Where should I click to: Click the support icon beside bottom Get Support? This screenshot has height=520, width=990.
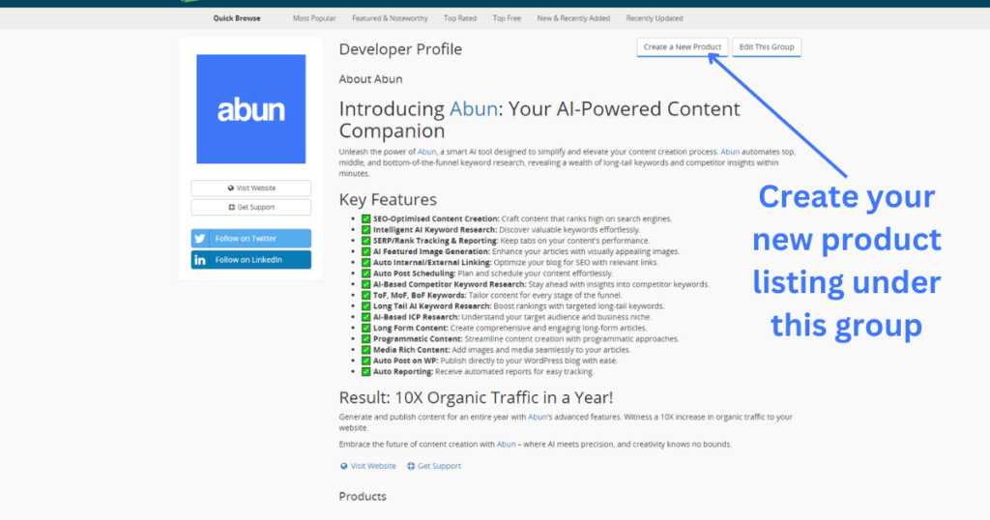(410, 467)
